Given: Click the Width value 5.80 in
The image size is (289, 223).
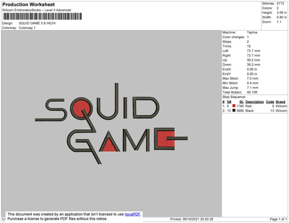Looking at the screenshot, I should pos(282,17).
